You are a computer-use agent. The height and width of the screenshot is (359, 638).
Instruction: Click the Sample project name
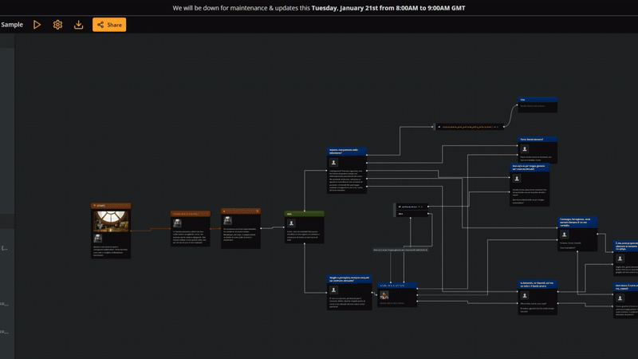[x=12, y=25]
